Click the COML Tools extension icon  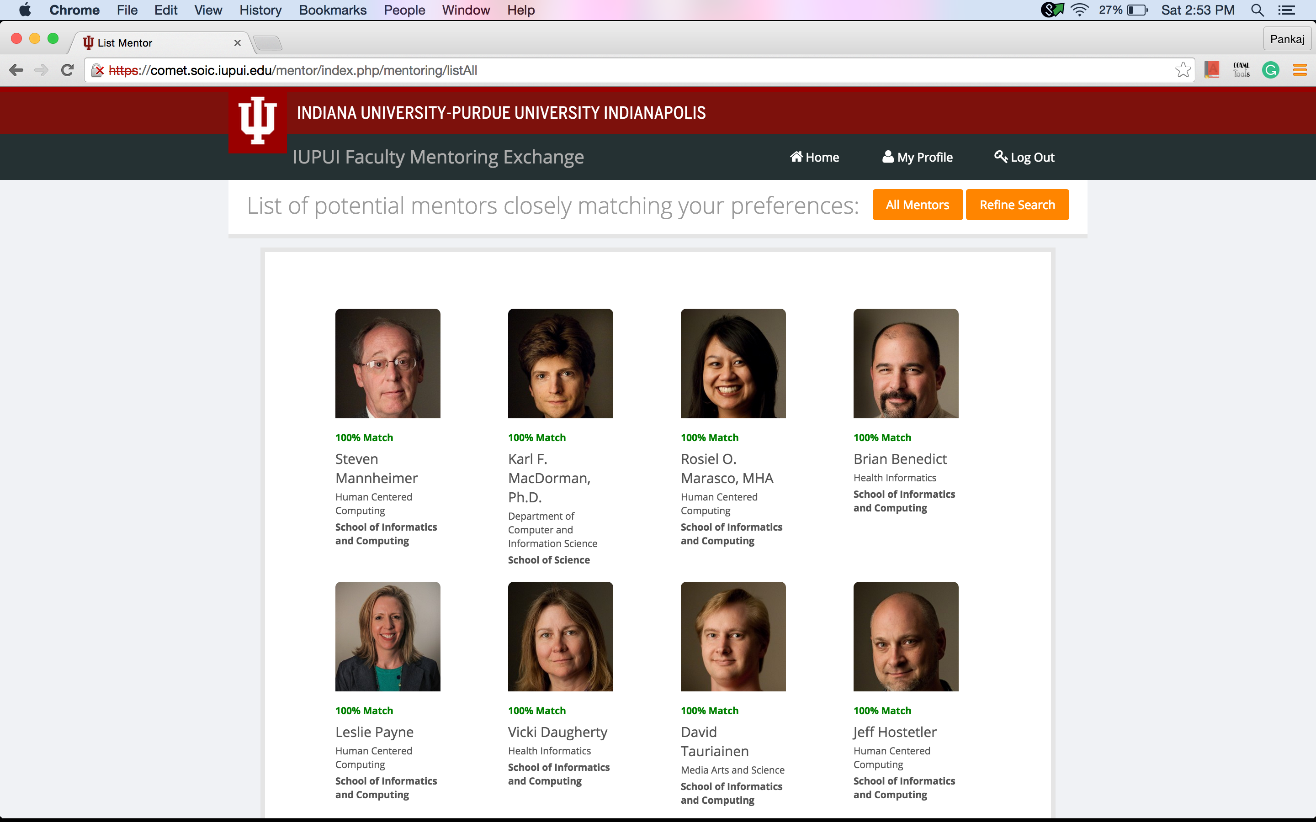[x=1241, y=70]
